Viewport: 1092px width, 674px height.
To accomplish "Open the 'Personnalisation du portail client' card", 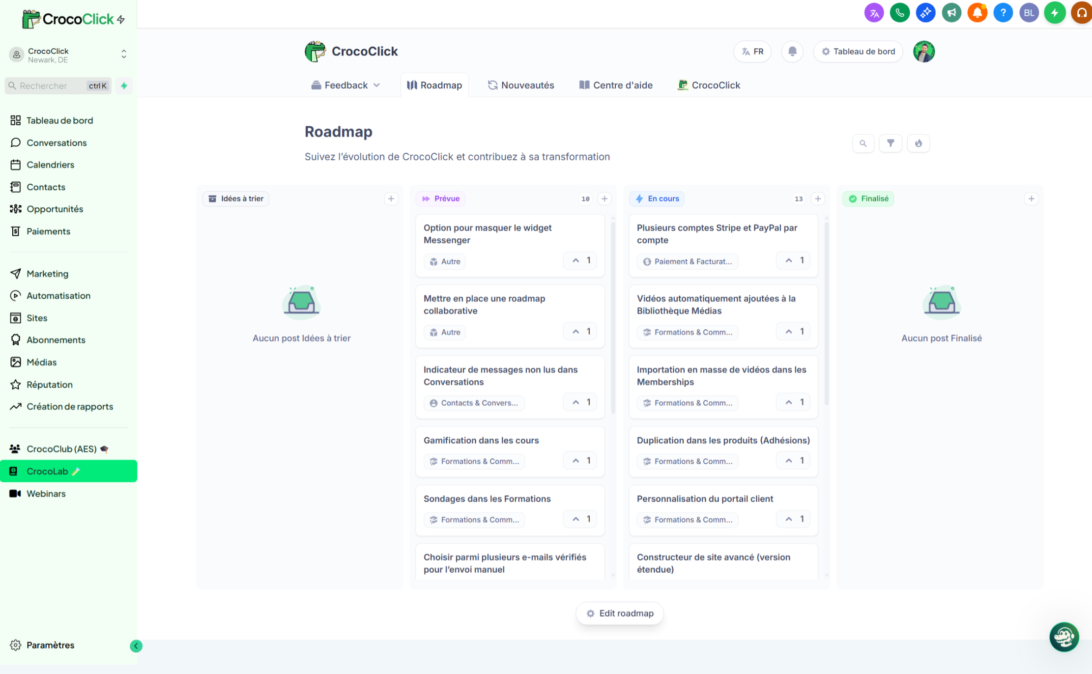I will [723, 510].
